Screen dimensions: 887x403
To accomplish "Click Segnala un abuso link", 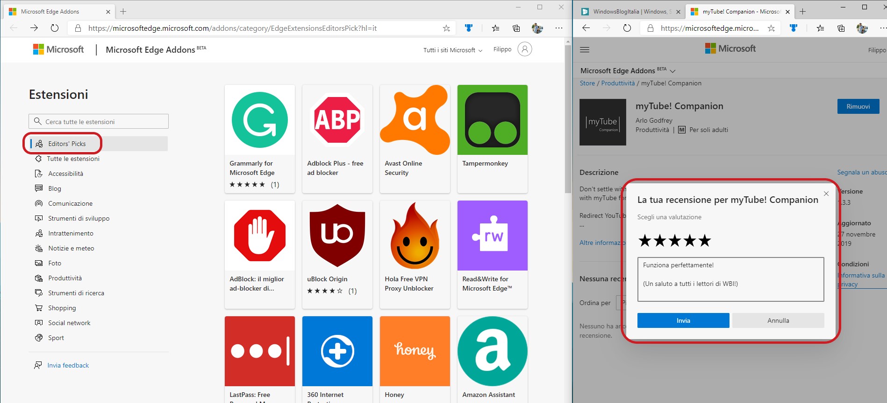I will point(862,172).
